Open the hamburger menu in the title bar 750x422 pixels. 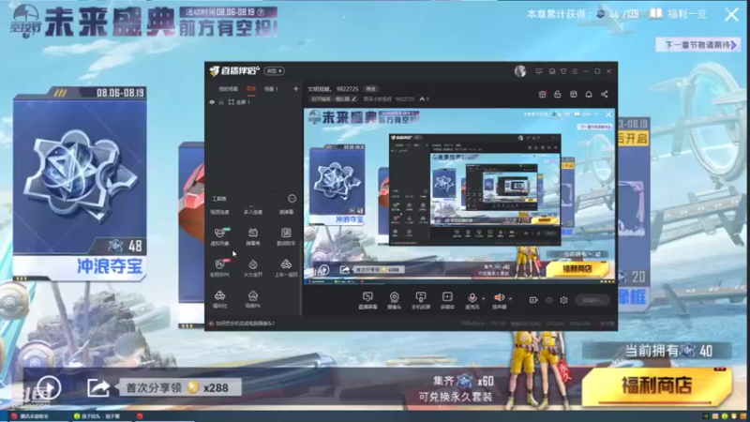pos(575,71)
